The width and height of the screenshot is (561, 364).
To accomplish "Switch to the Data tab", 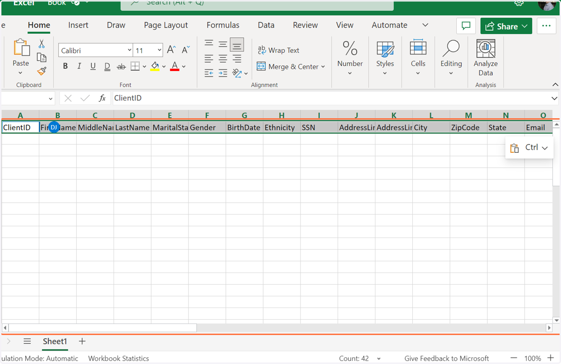I will point(266,25).
